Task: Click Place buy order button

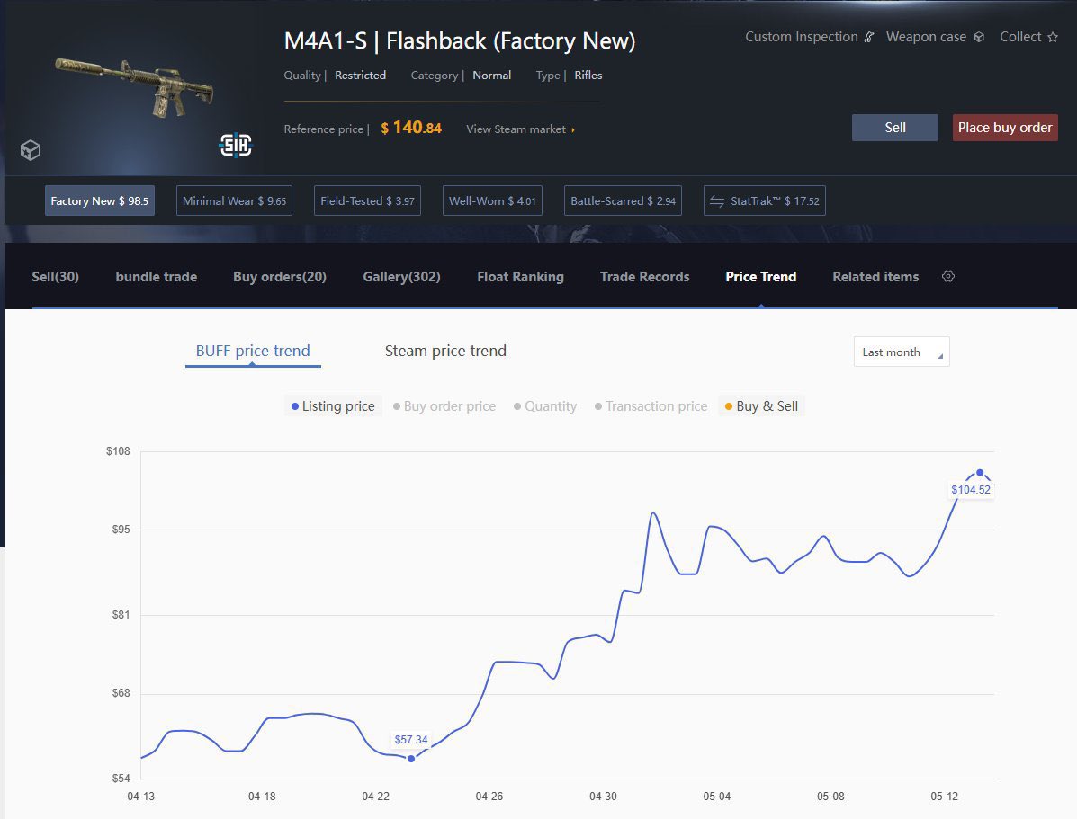Action: point(1005,128)
